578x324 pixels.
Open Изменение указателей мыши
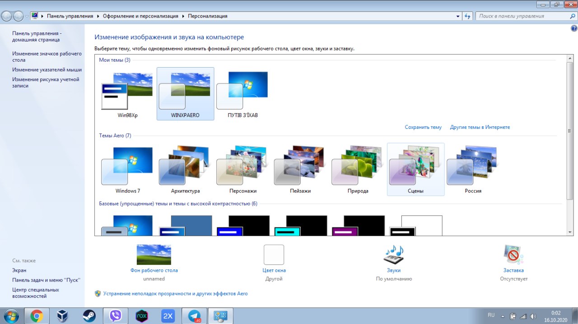[x=47, y=70]
